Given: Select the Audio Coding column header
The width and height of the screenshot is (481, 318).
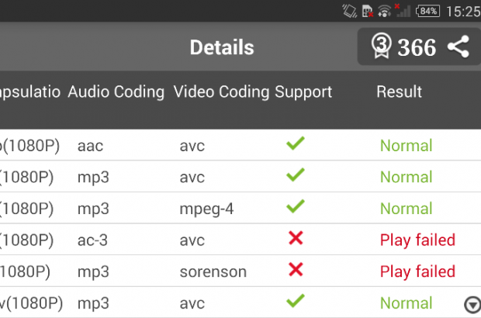Looking at the screenshot, I should coord(116,92).
